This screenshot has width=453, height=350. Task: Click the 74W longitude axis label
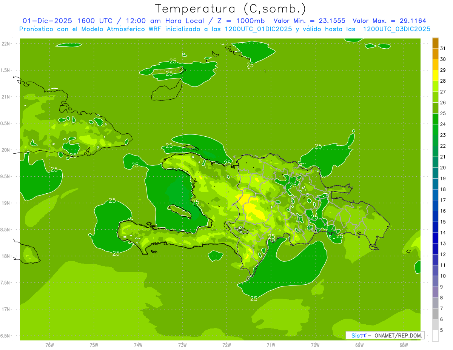click(138, 345)
